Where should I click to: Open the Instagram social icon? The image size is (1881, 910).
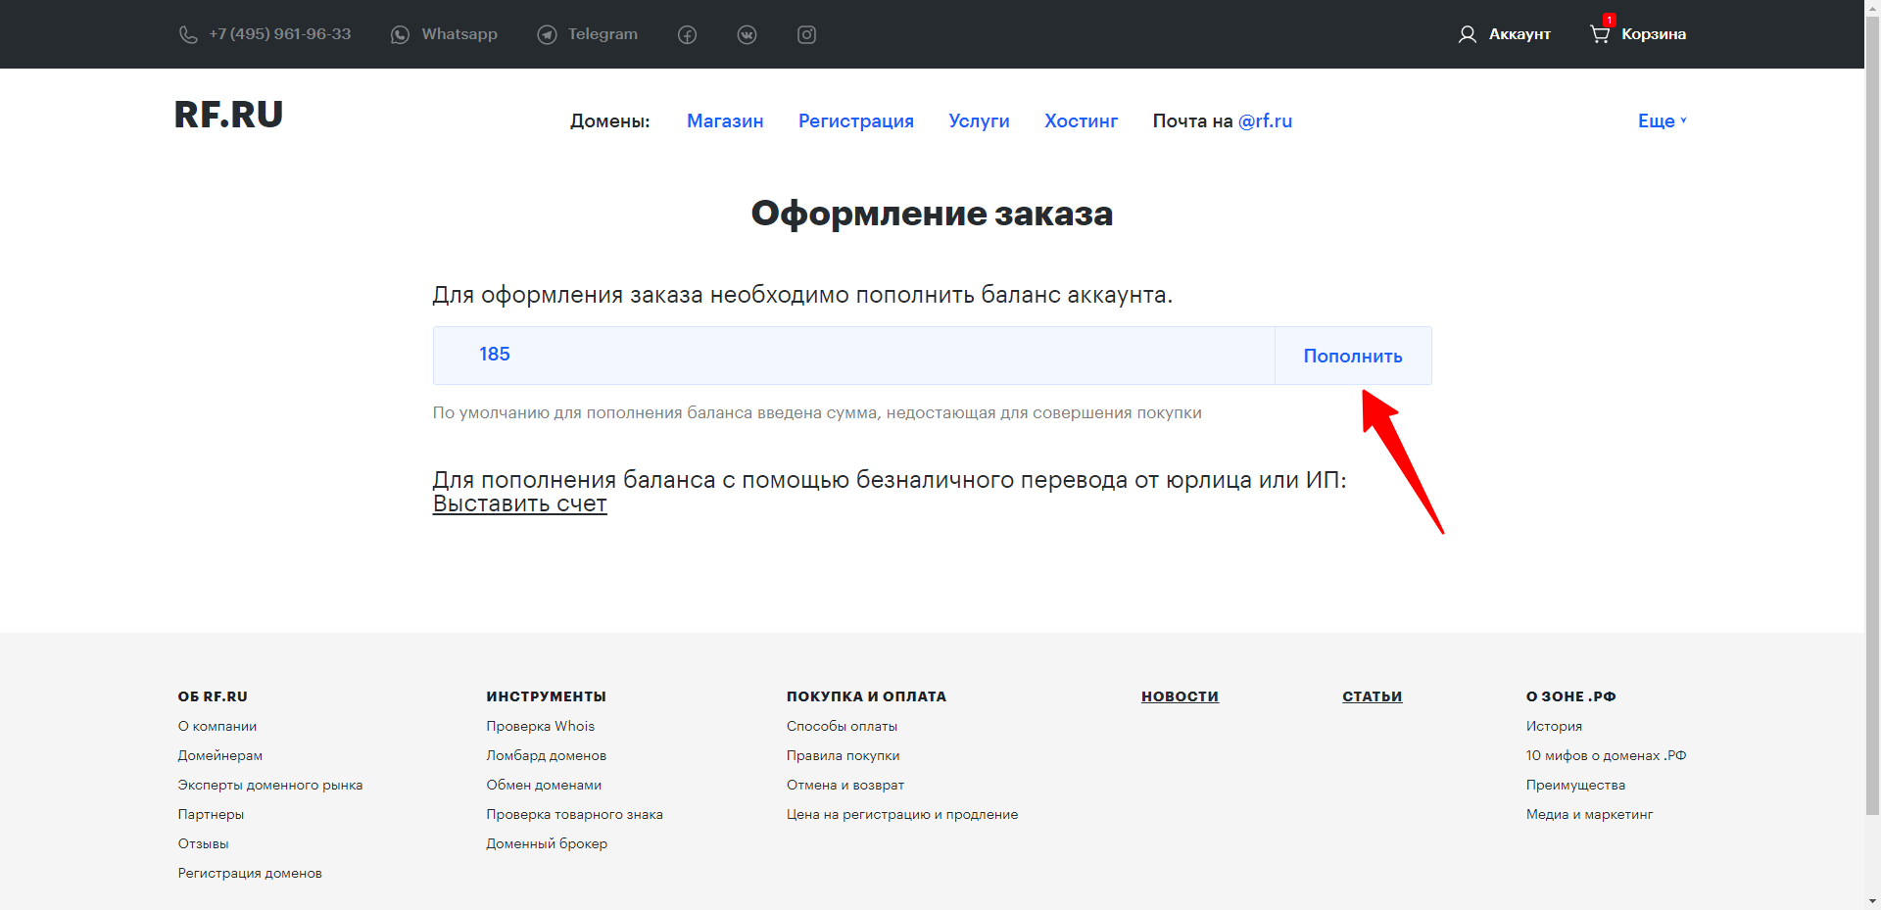coord(806,35)
